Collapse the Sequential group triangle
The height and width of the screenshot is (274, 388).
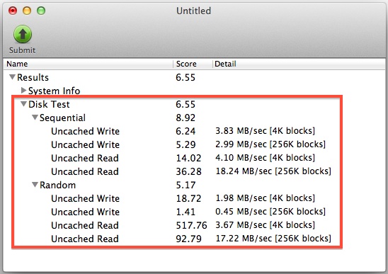(x=35, y=118)
